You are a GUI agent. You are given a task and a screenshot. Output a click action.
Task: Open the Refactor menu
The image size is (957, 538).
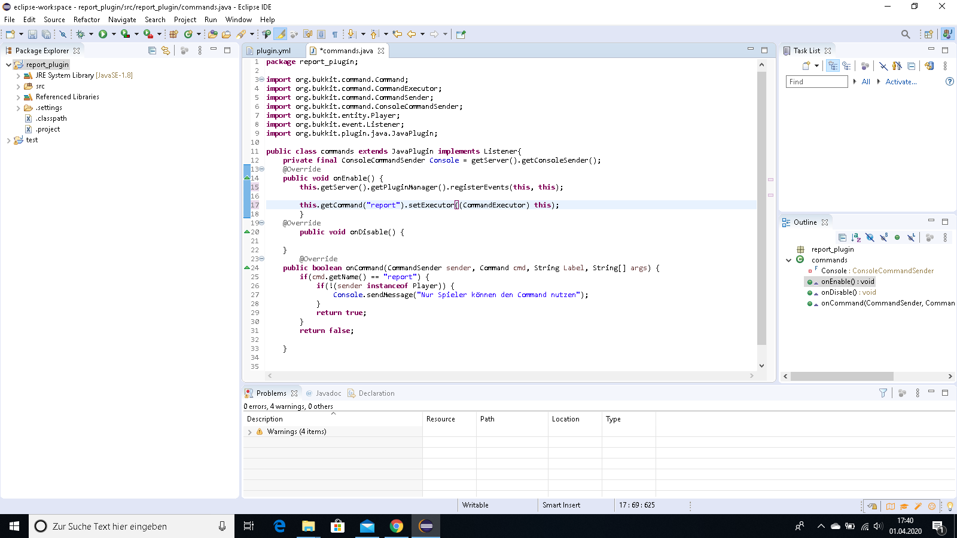coord(87,20)
